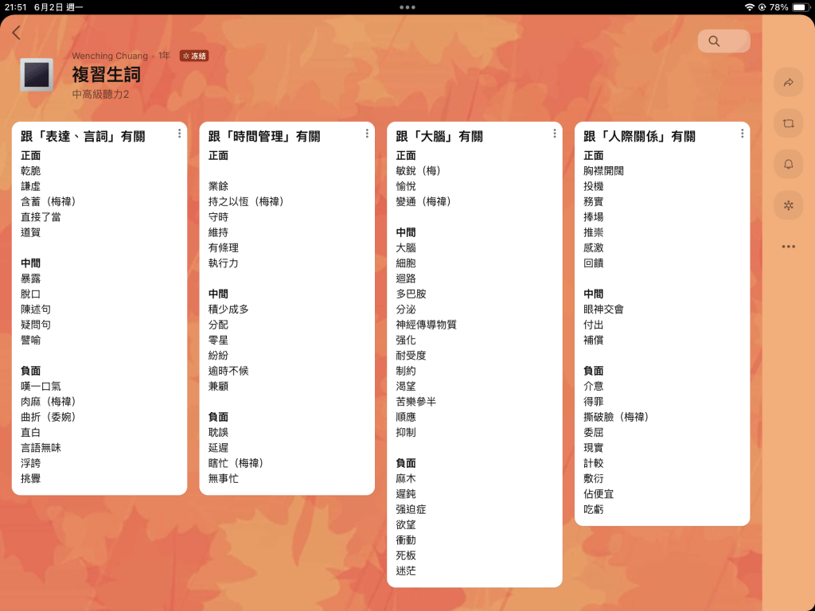Open options menu for 「表達、言詞」 column
Screen dimensions: 815x611
tap(179, 134)
